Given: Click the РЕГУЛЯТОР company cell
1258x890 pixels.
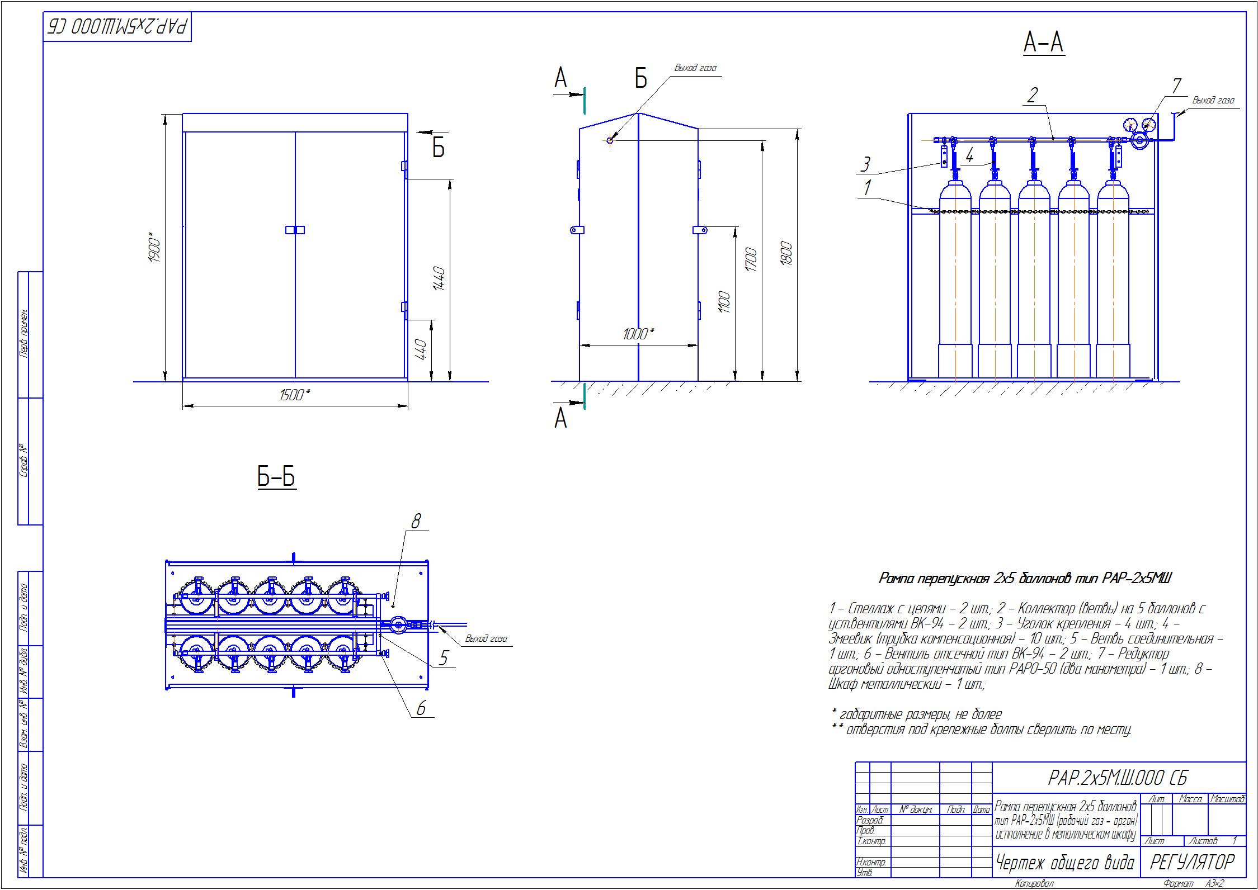Looking at the screenshot, I should (1191, 862).
